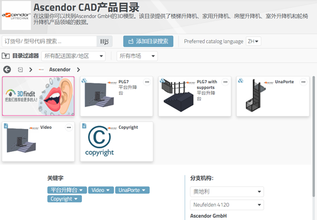Image resolution: width=317 pixels, height=220 pixels.
Task: Expand the Copyright keyword tag
Action: [x=65, y=199]
